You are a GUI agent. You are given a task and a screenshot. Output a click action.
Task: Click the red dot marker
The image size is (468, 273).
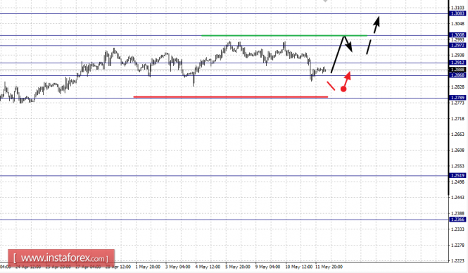pos(343,89)
